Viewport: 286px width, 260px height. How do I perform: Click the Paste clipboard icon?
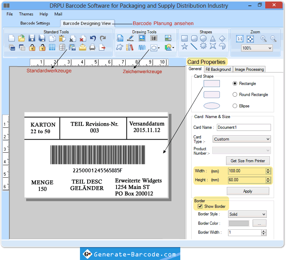pos(62,38)
